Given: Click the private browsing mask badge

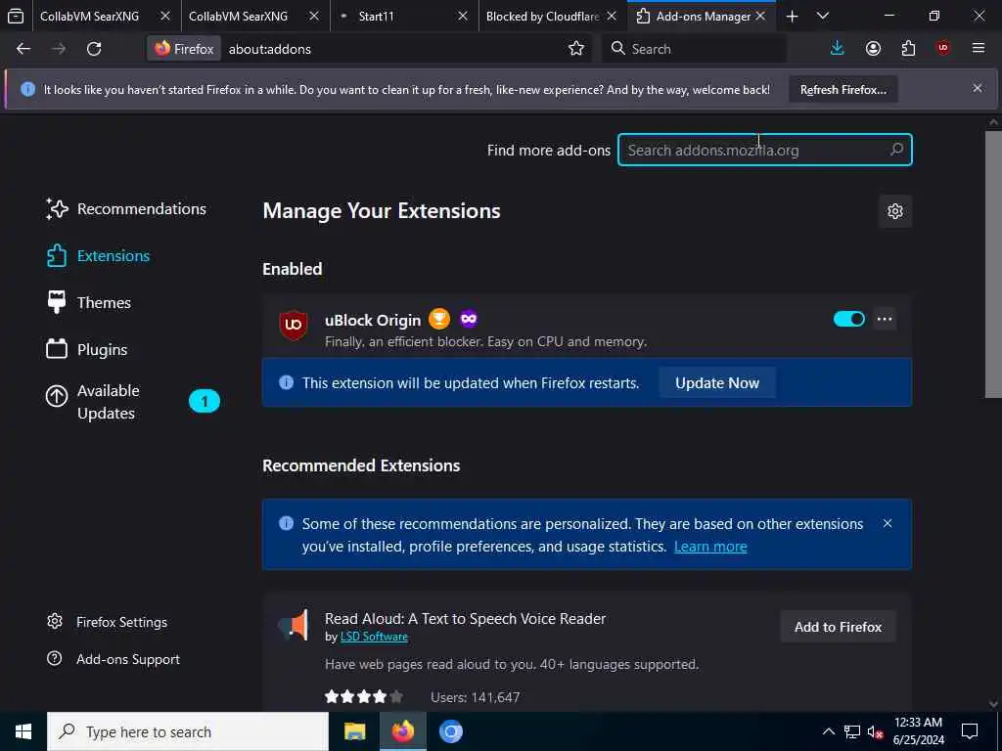Looking at the screenshot, I should tap(469, 318).
